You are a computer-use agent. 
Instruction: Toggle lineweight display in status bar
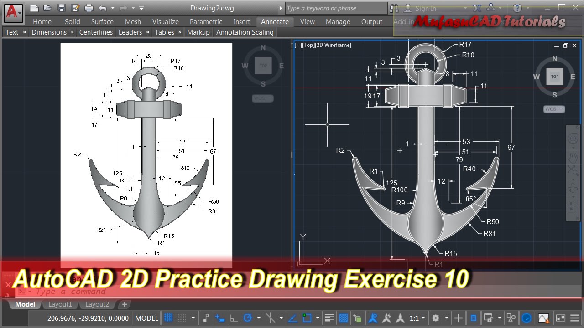pos(328,318)
